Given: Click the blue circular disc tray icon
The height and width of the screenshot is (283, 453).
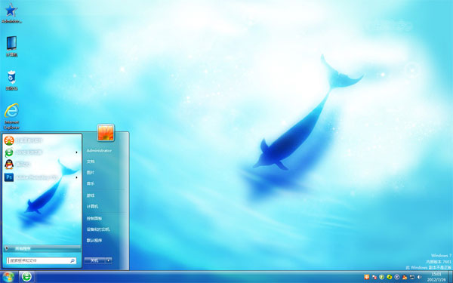Looking at the screenshot, I should click(397, 277).
